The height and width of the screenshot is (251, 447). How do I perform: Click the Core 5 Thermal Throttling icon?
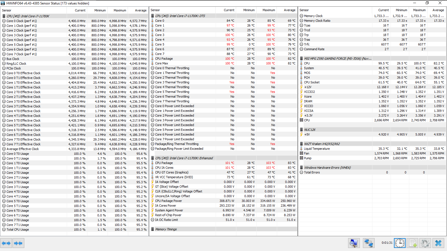click(153, 92)
